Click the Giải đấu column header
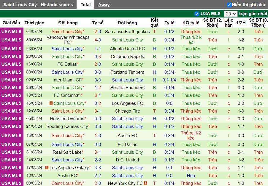The image size is (268, 186). pyautogui.click(x=11, y=23)
